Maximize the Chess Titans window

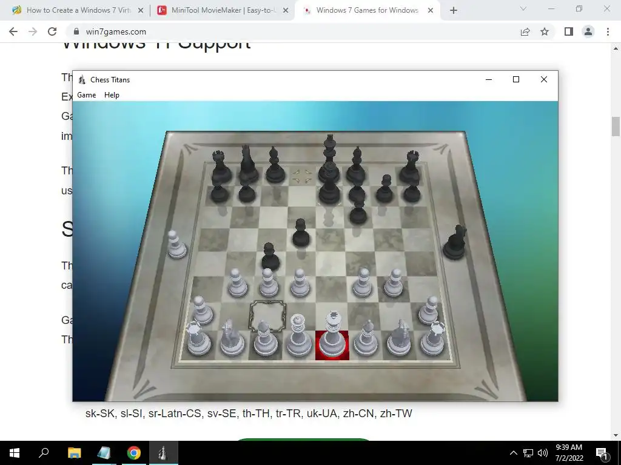tap(516, 79)
